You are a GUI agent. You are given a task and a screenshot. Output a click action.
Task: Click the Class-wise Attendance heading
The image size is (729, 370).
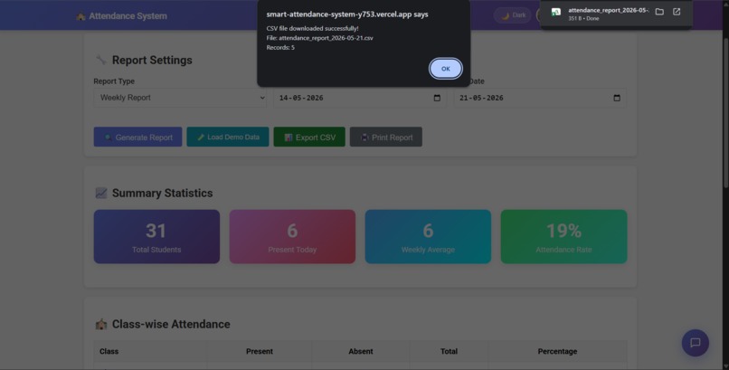pyautogui.click(x=163, y=324)
